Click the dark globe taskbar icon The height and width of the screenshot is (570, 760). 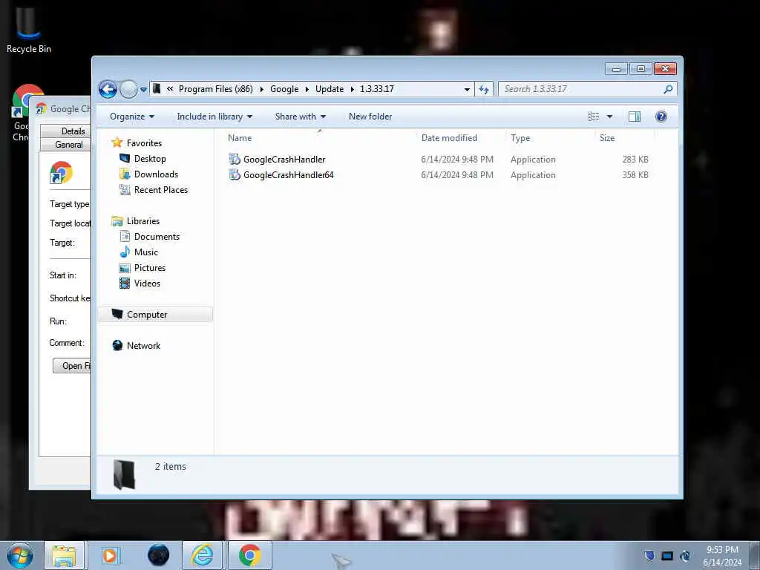pyautogui.click(x=159, y=555)
